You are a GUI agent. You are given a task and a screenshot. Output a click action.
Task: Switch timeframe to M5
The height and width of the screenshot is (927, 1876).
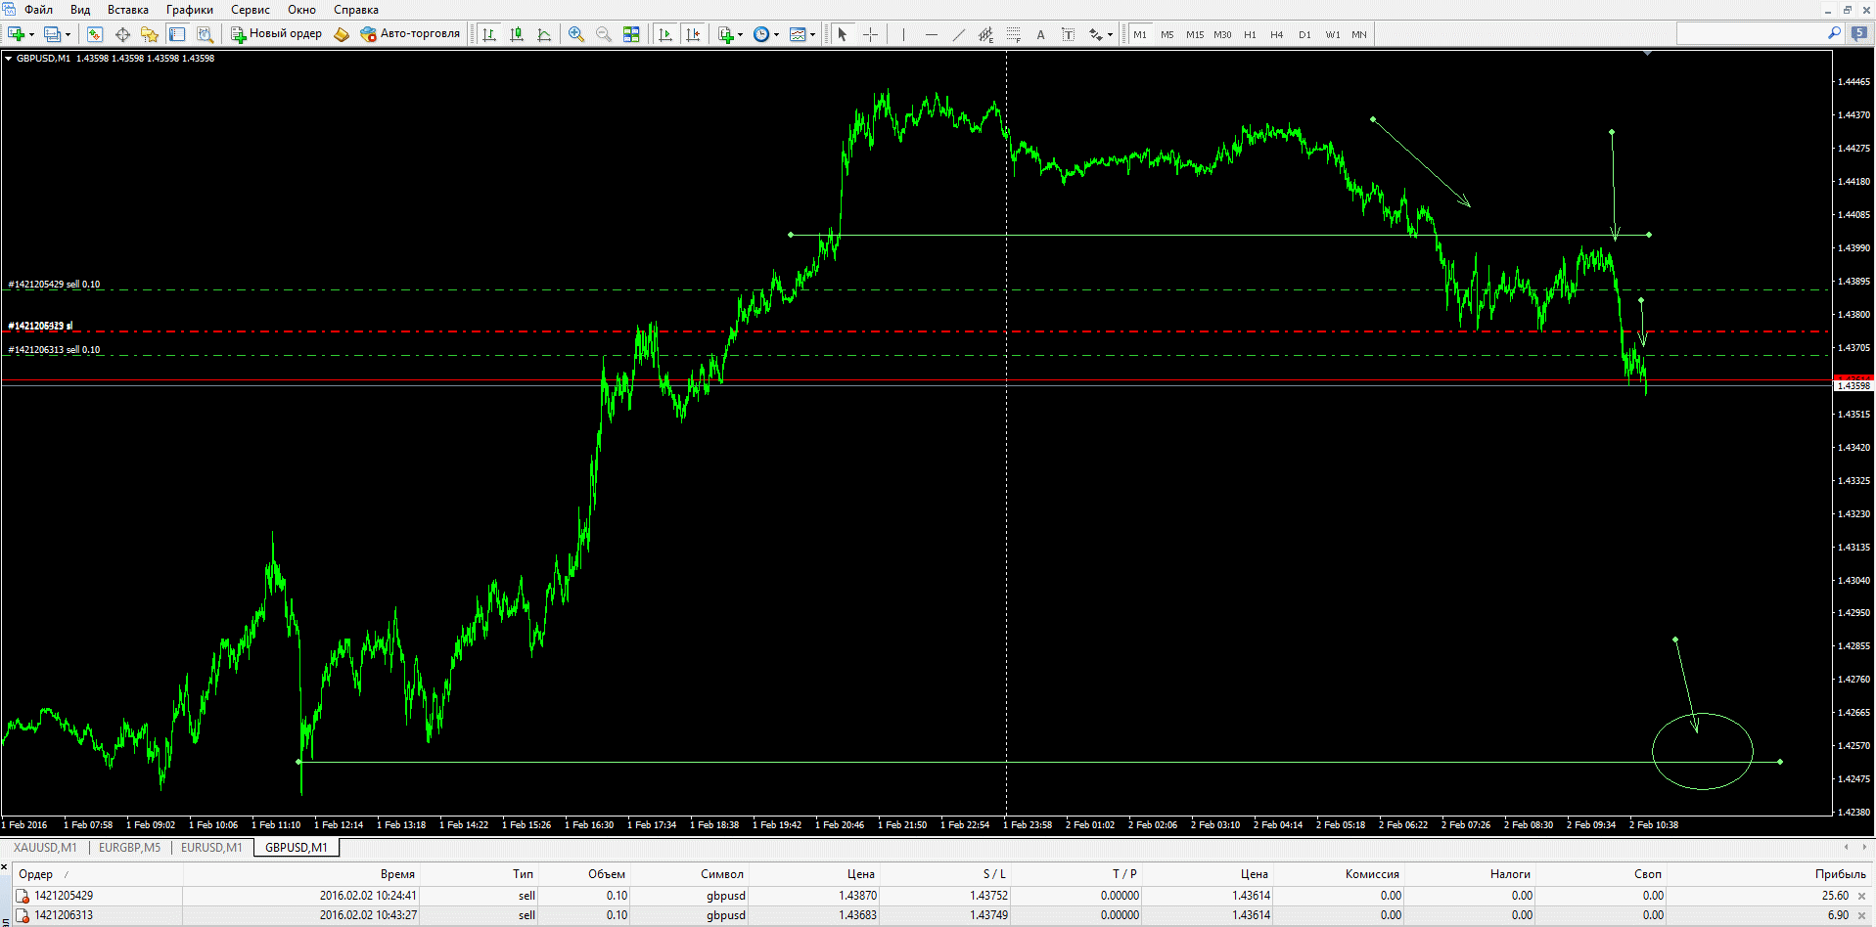click(1167, 34)
